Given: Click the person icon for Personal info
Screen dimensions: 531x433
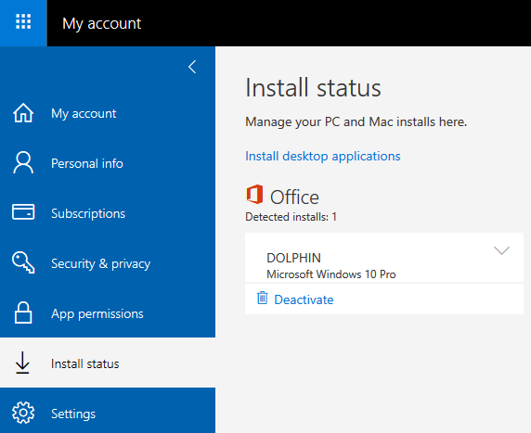Looking at the screenshot, I should tap(23, 162).
